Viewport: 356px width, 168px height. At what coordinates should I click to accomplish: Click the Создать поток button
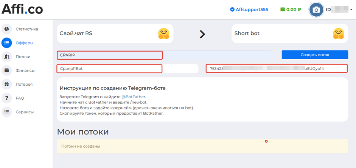coord(315,55)
